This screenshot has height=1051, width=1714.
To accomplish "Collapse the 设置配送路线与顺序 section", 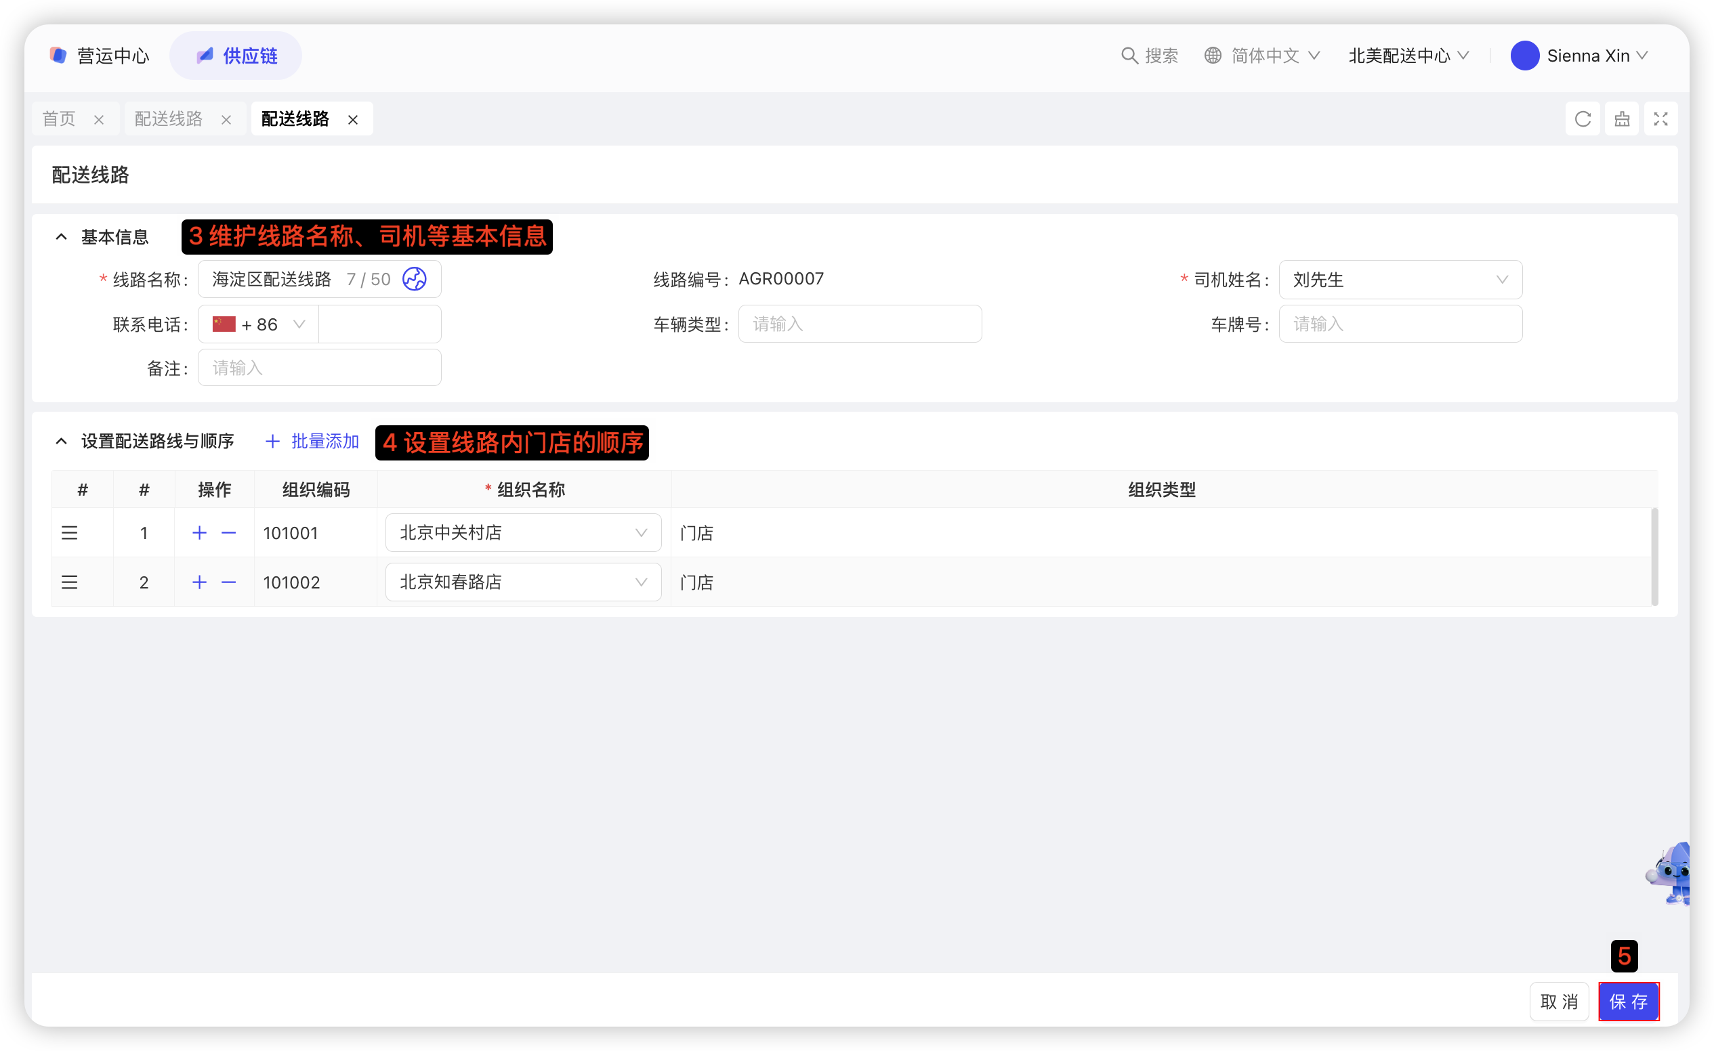I will [61, 442].
